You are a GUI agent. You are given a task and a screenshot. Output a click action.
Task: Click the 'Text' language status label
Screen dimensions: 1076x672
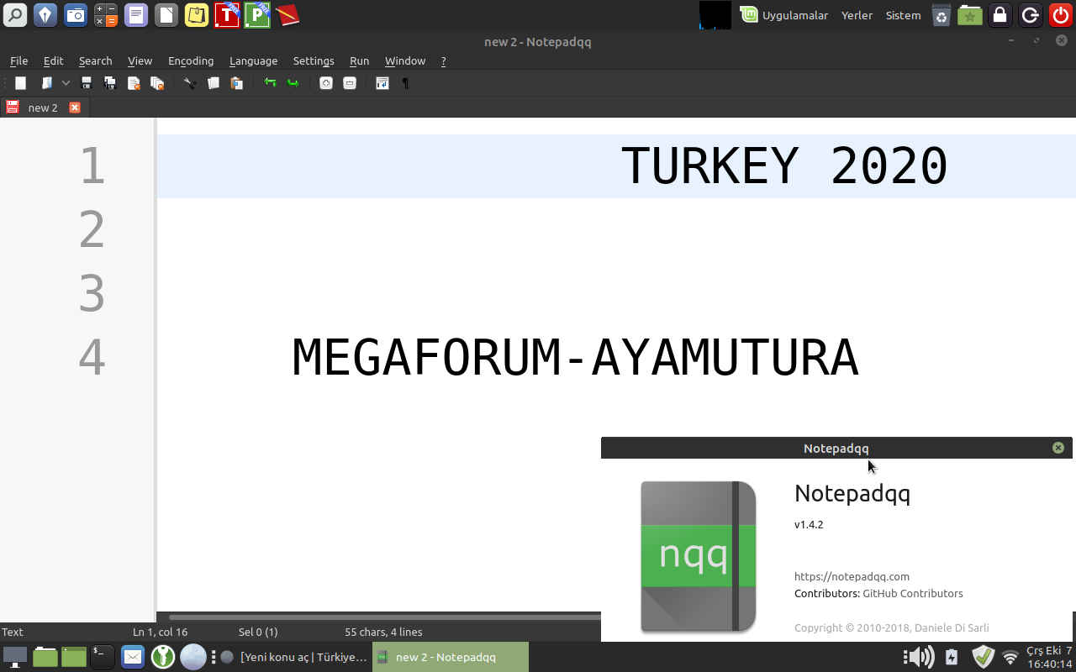(x=13, y=632)
